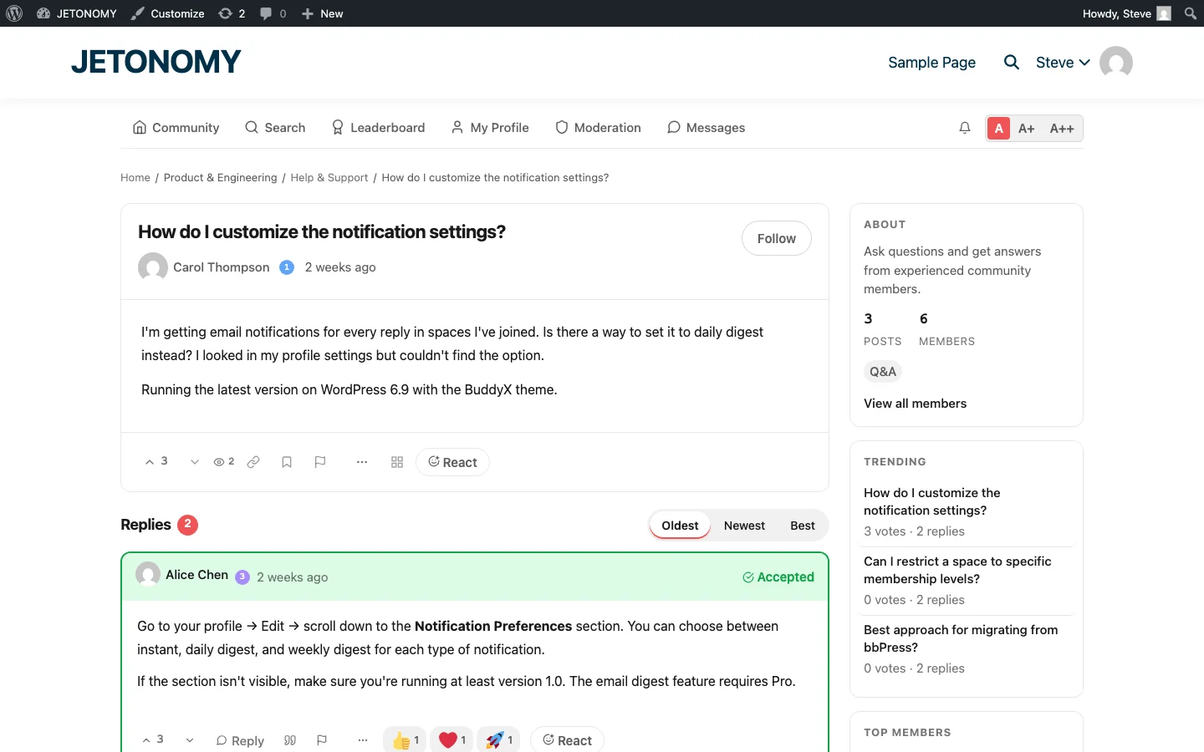1204x752 pixels.
Task: Bookmark the question post
Action: [x=287, y=462]
